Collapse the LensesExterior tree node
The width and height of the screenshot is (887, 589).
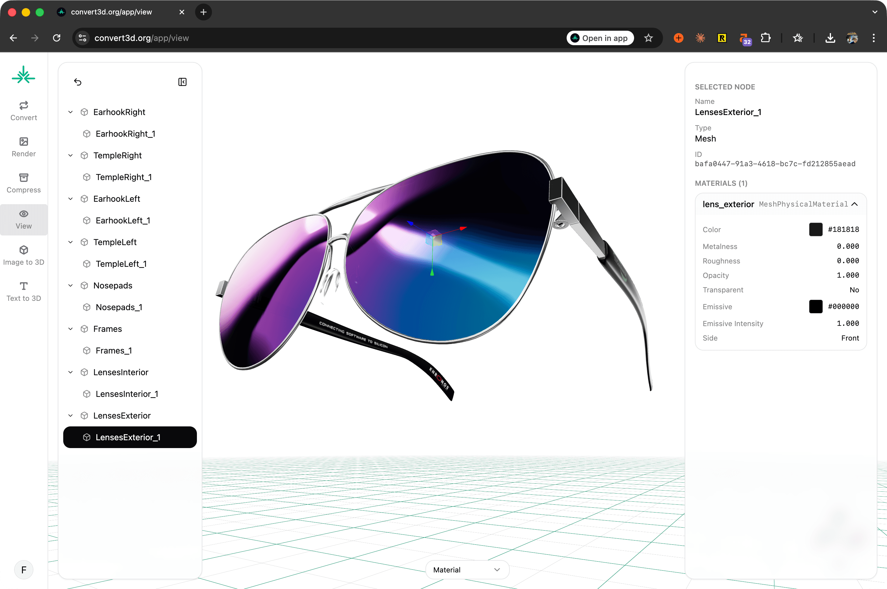tap(70, 416)
